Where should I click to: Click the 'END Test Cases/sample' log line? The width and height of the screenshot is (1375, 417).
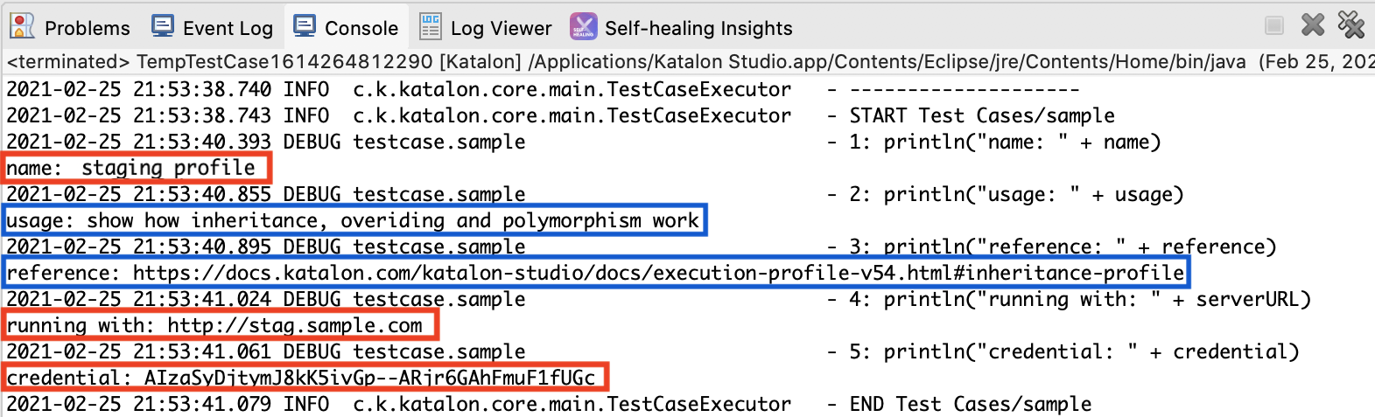pos(970,404)
